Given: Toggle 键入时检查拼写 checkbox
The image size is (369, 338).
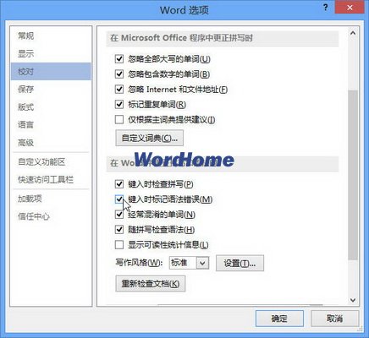Looking at the screenshot, I should point(119,184).
